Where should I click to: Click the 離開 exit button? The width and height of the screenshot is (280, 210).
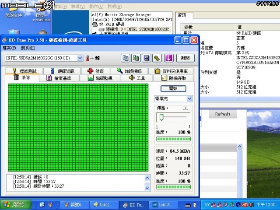point(185,58)
